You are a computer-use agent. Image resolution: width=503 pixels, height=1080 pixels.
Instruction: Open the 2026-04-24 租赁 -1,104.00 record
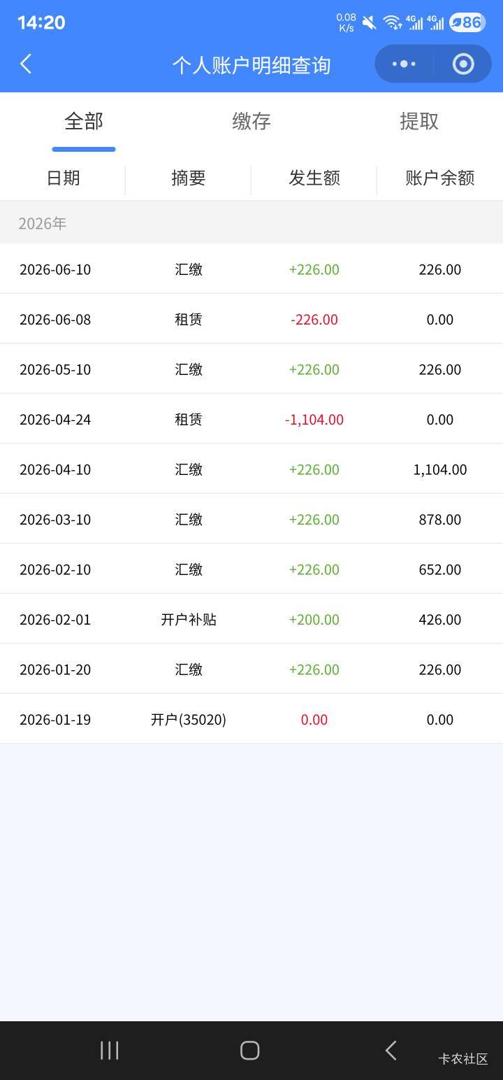pyautogui.click(x=251, y=419)
